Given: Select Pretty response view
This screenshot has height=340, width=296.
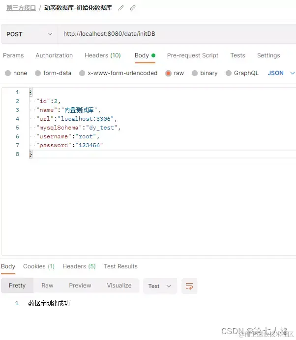Looking at the screenshot, I should click(17, 286).
